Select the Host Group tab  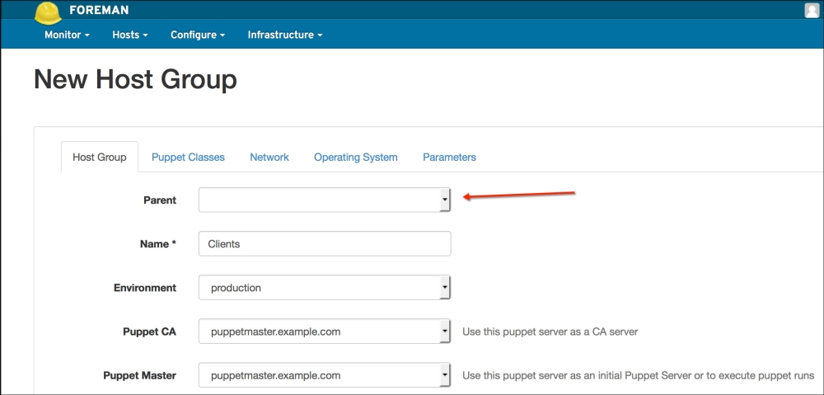point(100,157)
